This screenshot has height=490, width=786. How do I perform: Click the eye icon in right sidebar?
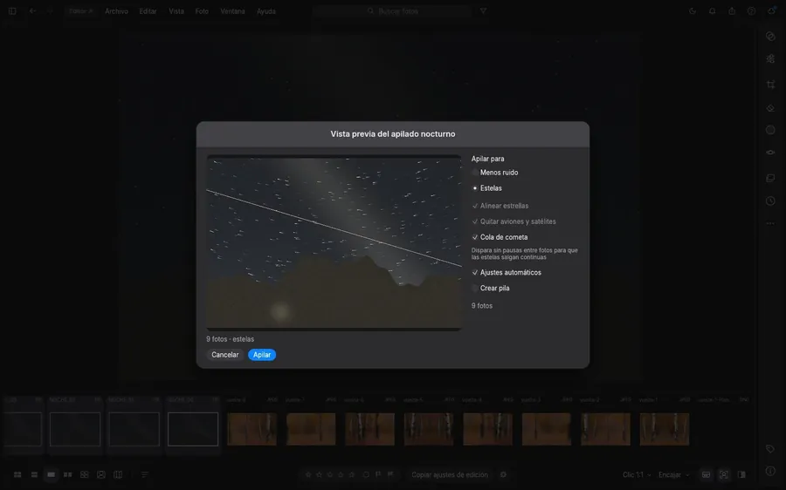pyautogui.click(x=770, y=153)
